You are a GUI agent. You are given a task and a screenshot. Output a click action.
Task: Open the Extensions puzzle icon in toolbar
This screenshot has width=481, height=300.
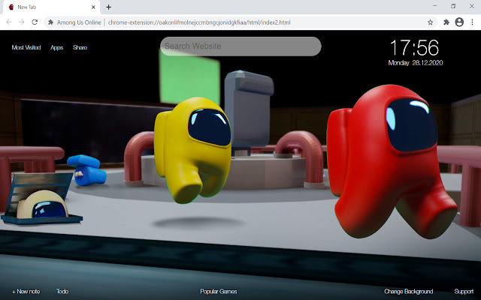446,22
